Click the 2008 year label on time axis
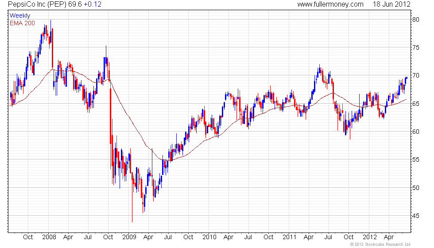The height and width of the screenshot is (248, 434). (49, 237)
